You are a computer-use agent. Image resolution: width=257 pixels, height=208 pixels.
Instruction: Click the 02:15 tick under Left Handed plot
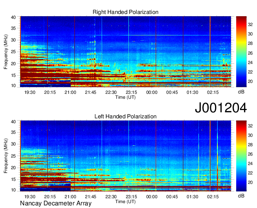[213, 197]
